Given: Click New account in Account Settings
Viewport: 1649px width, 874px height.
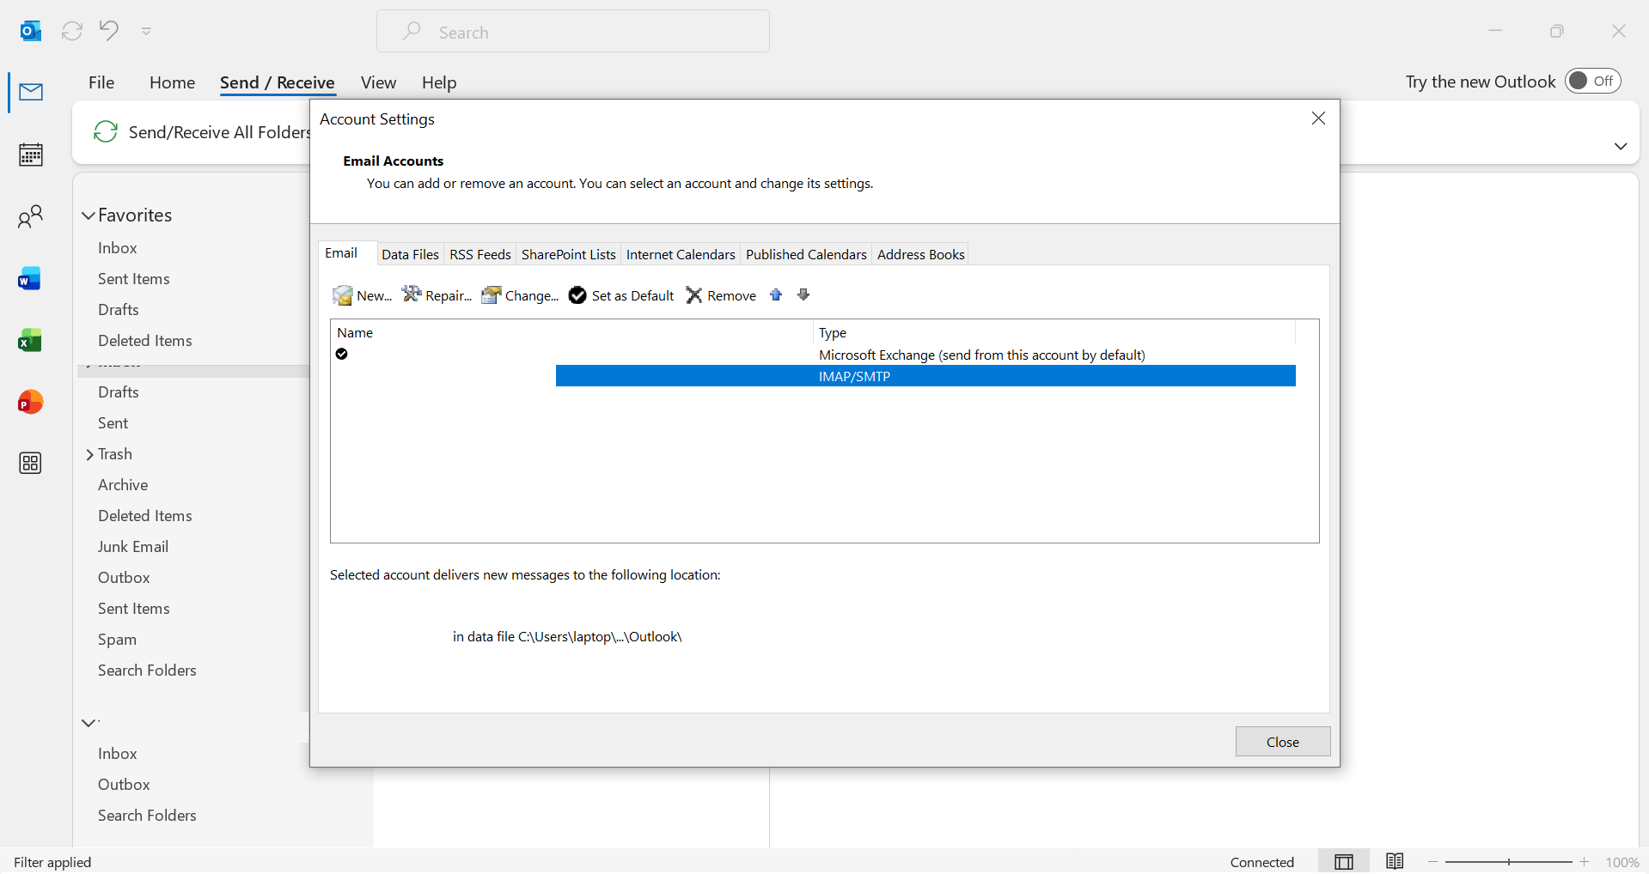Looking at the screenshot, I should tap(362, 295).
